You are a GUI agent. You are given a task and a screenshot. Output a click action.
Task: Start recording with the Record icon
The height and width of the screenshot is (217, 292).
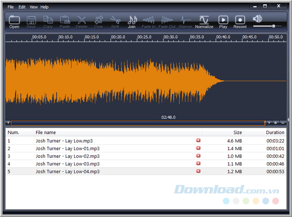coord(240,21)
